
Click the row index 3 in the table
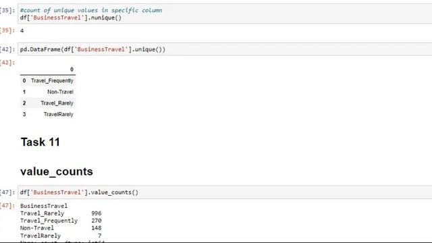pos(24,114)
